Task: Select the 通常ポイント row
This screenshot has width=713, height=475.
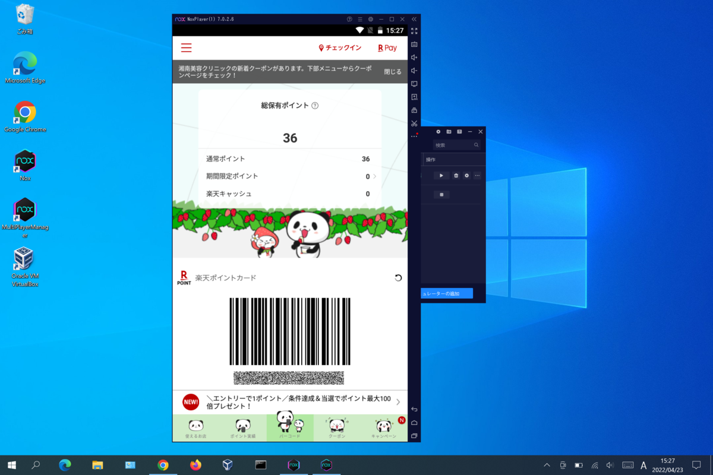Action: 290,159
